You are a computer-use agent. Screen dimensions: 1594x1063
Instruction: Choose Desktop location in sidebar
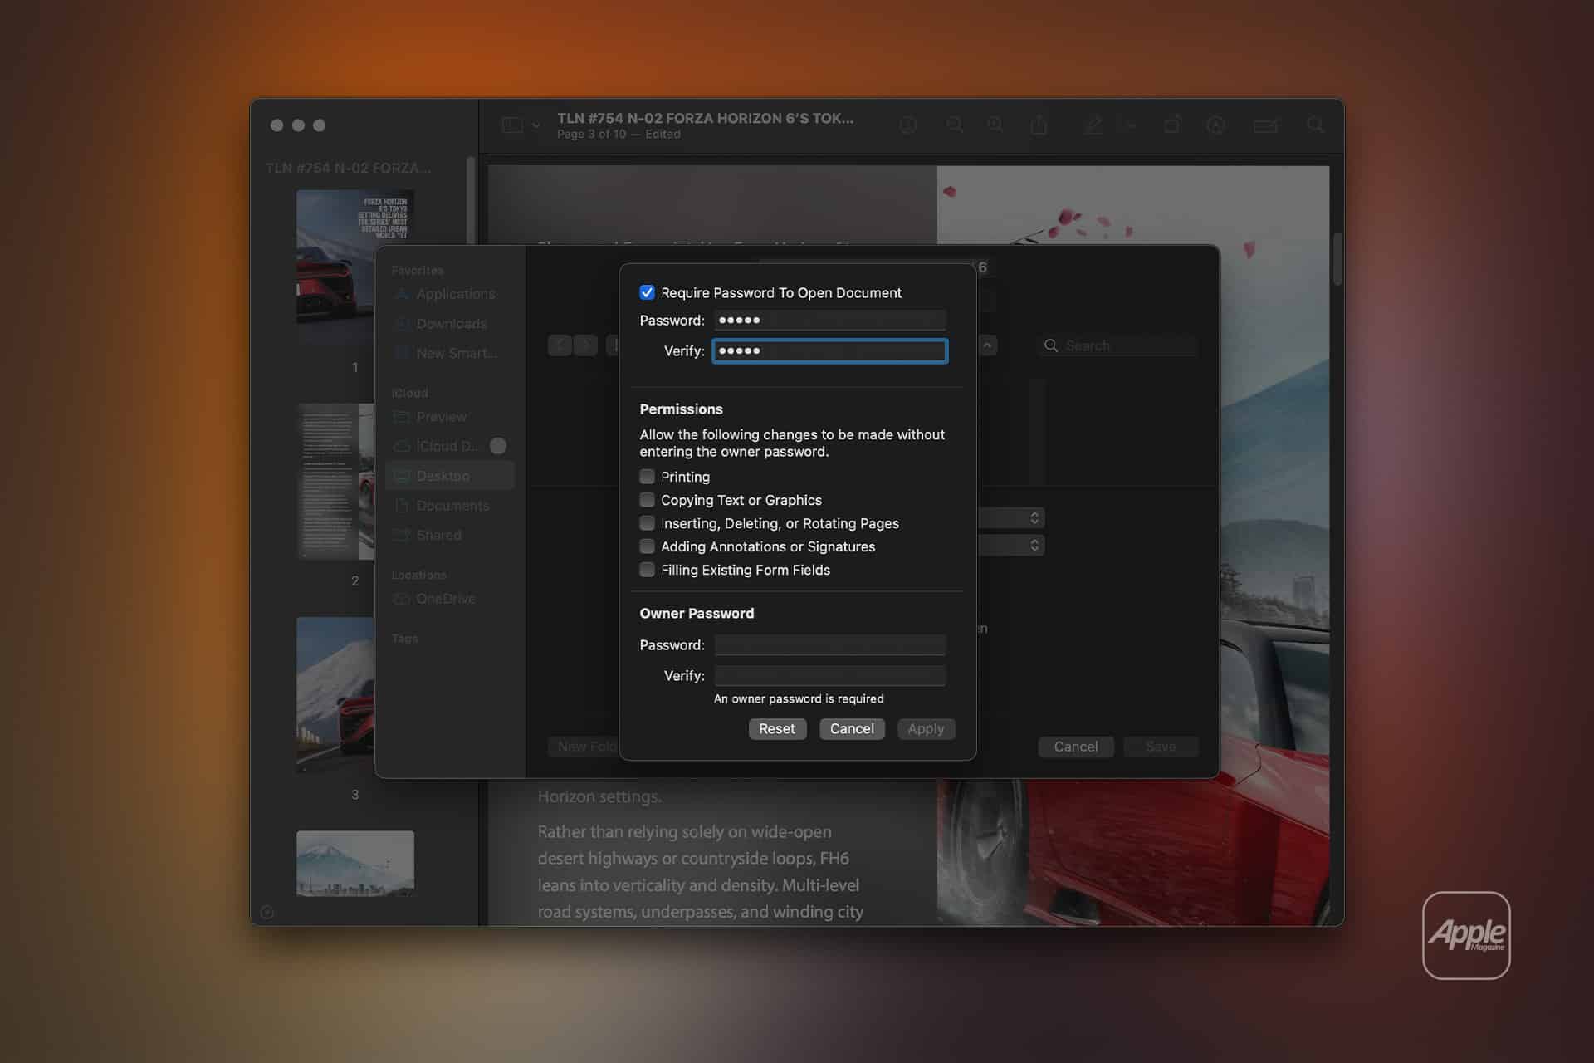[450, 476]
